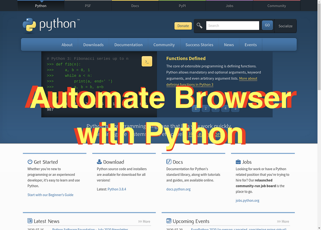Open the Docs top tab
Image resolution: width=321 pixels, height=230 pixels.
pyautogui.click(x=135, y=6)
